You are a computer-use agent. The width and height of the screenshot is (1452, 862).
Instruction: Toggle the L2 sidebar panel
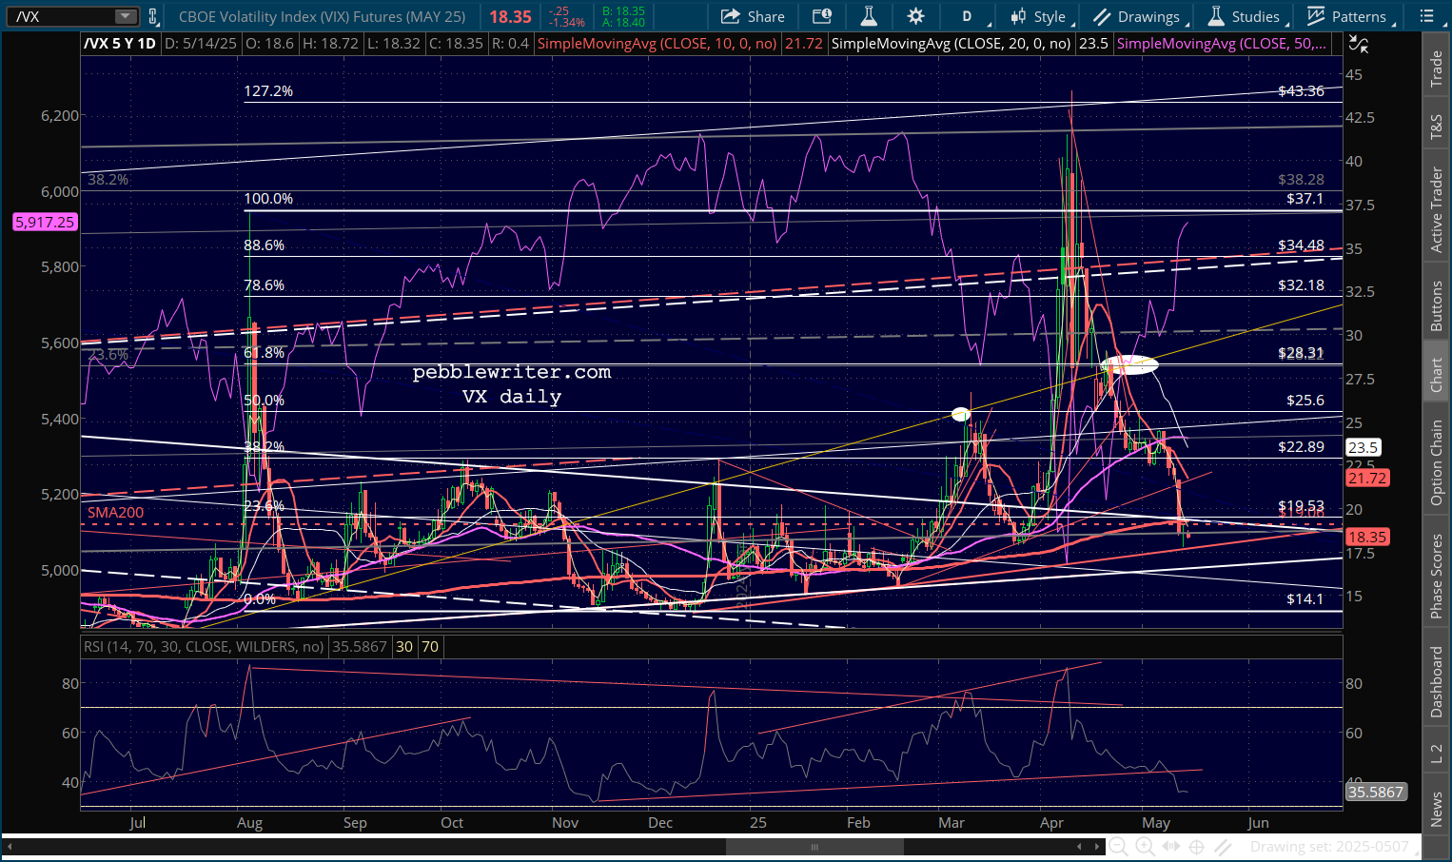[1437, 754]
